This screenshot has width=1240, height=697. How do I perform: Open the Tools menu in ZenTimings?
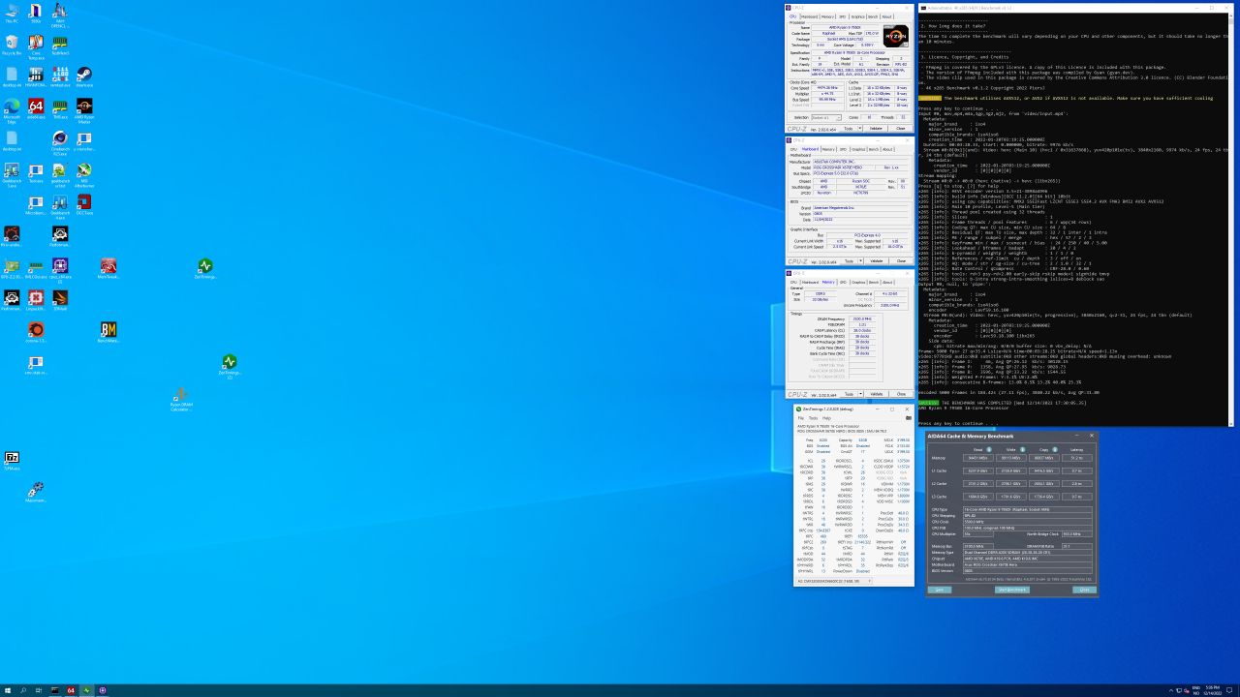click(x=816, y=418)
